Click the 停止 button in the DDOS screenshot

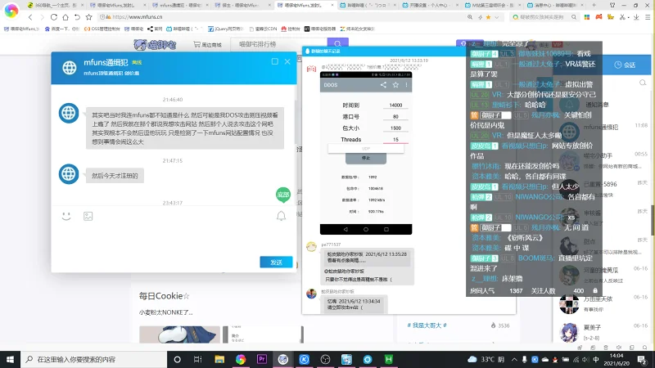coord(365,158)
